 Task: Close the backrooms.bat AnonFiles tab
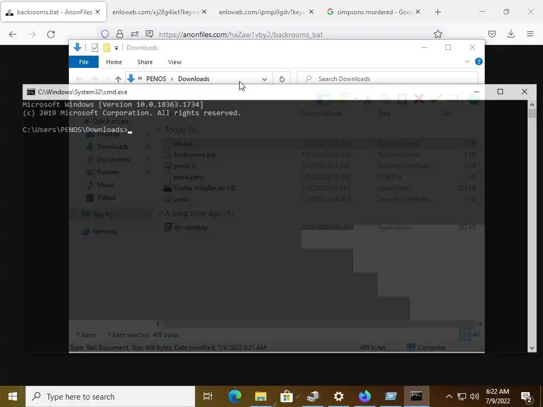[x=98, y=12]
